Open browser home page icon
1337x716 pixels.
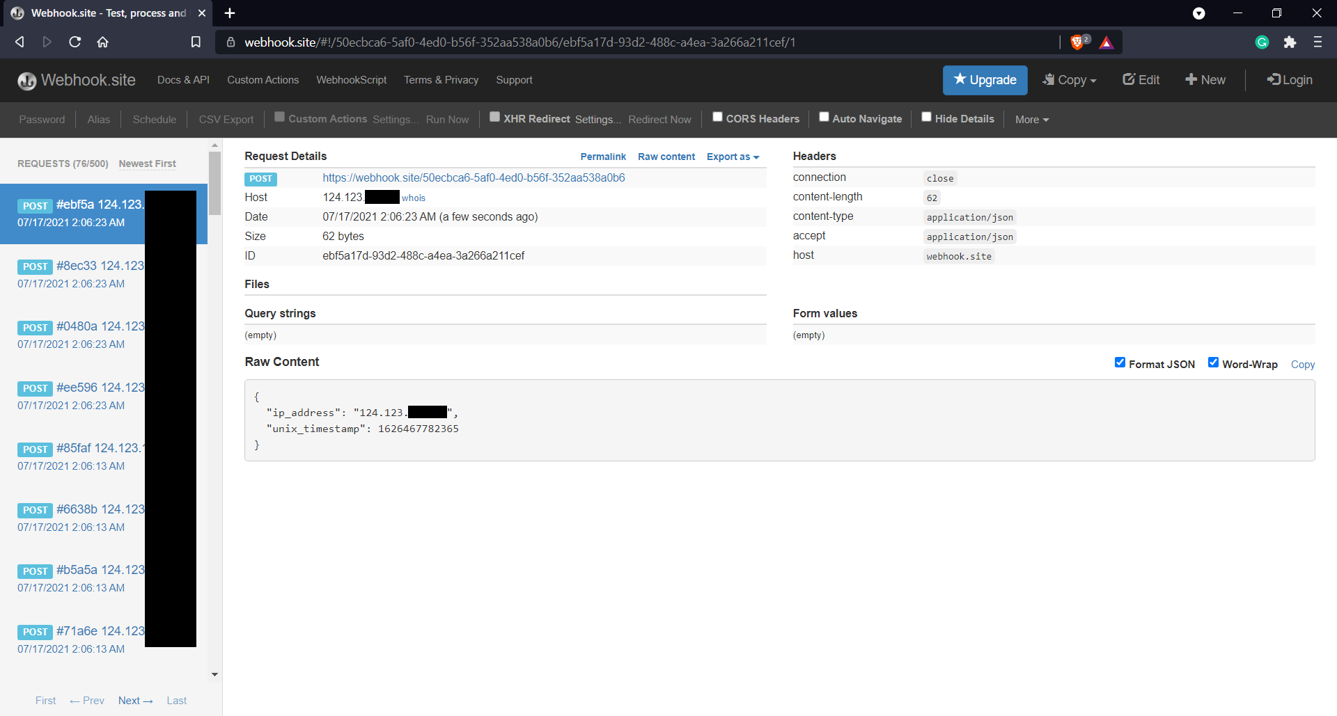[102, 42]
